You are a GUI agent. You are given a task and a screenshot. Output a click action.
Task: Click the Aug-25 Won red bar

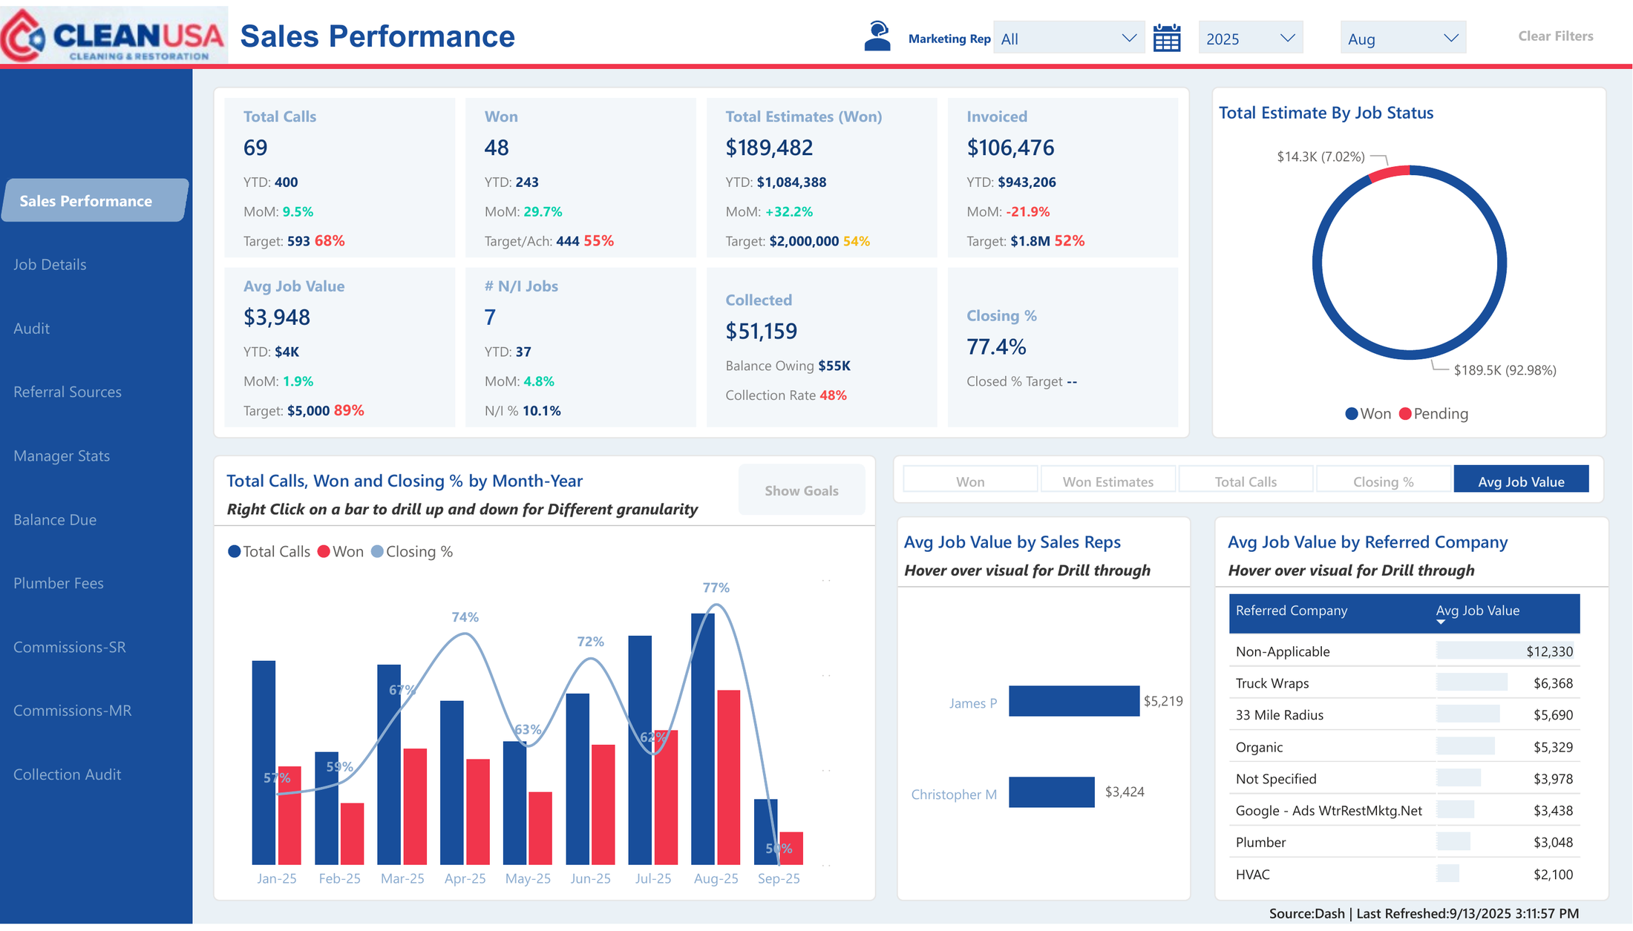[728, 777]
